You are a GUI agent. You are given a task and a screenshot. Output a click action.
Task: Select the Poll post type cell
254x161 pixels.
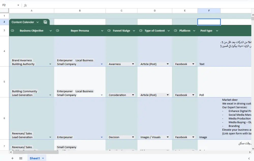click(x=209, y=82)
